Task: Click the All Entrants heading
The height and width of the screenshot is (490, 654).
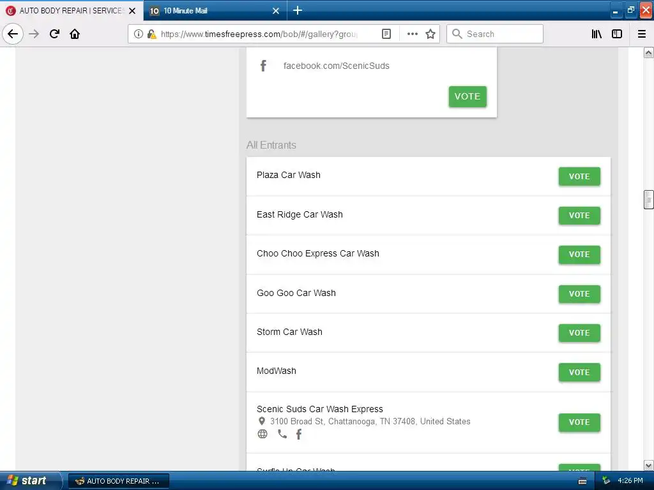Action: (271, 145)
